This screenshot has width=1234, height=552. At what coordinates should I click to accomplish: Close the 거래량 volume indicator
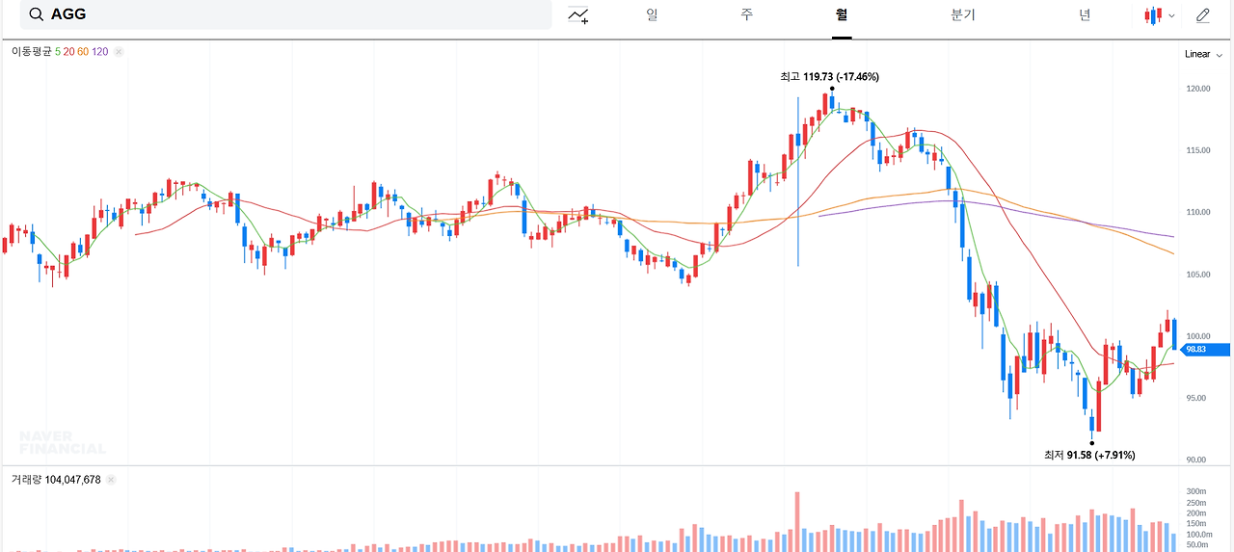110,479
